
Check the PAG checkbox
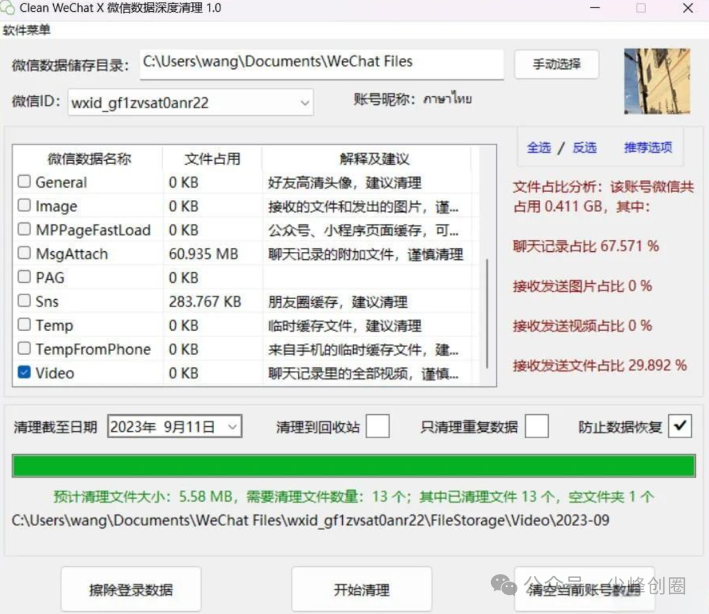(x=24, y=277)
